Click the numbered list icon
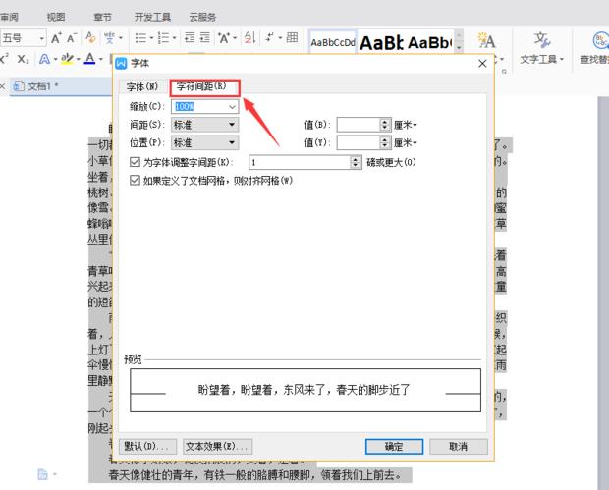 (163, 38)
